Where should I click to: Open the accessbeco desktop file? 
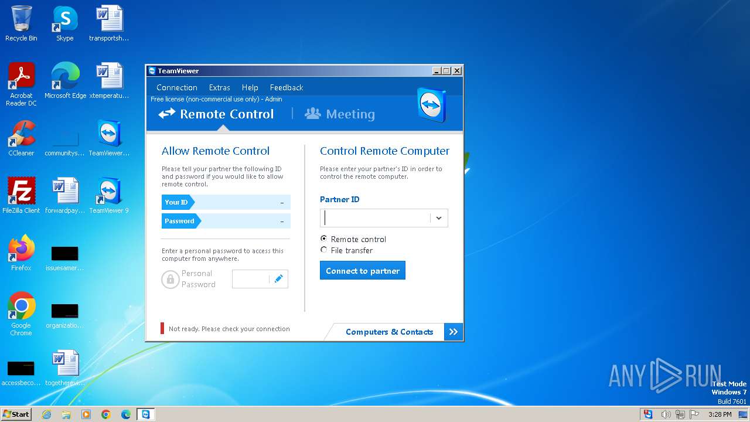21,373
